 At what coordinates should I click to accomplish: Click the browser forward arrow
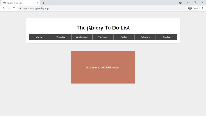9,8
